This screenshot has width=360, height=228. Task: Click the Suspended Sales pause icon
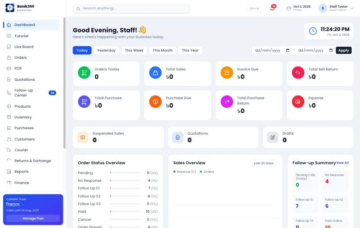pos(83,137)
